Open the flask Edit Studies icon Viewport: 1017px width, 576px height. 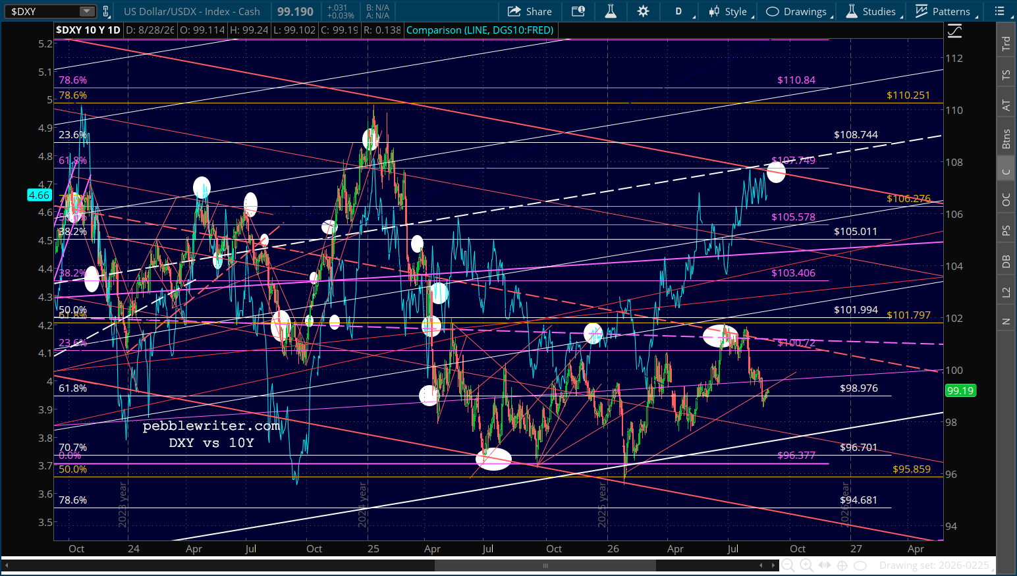(x=611, y=11)
